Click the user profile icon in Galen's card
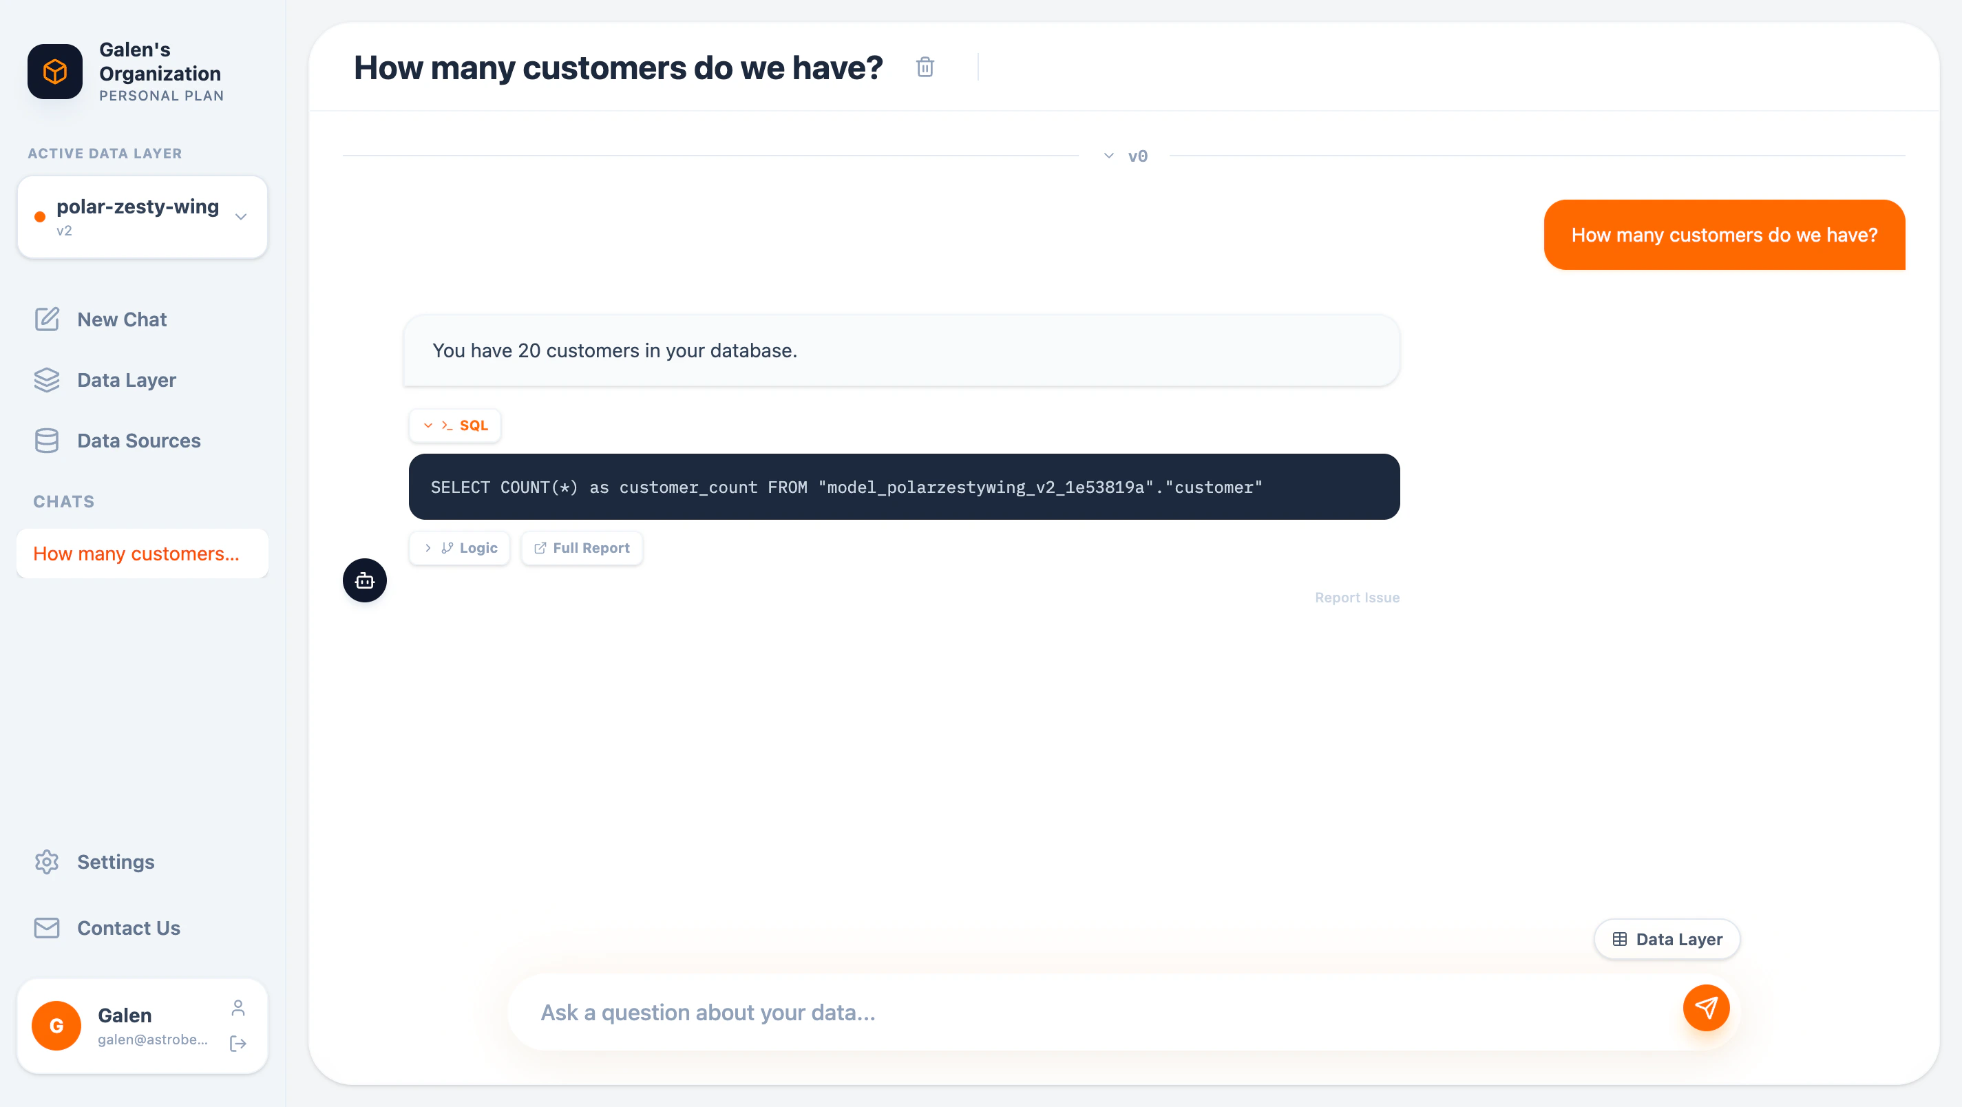The image size is (1962, 1107). point(237,1006)
